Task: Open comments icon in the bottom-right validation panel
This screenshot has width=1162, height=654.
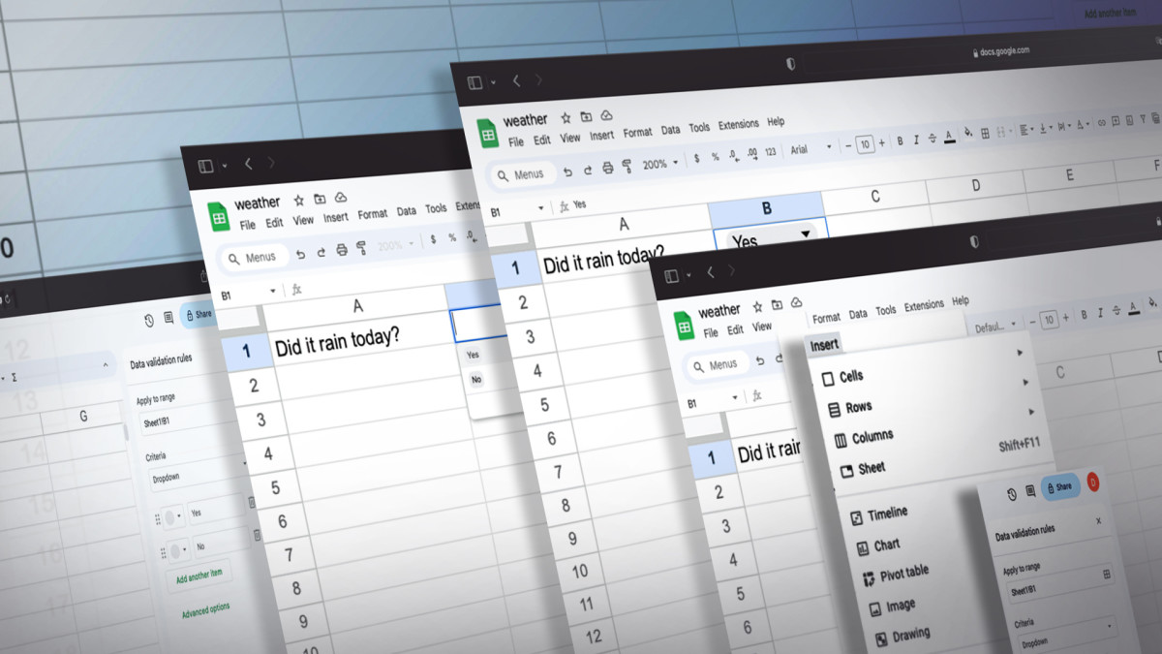Action: 1030,490
